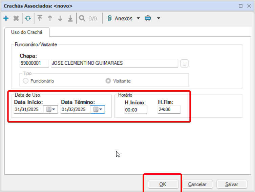Switch to Uso do Crachá tab
Viewport: 255px width, 192px height.
(x=27, y=32)
